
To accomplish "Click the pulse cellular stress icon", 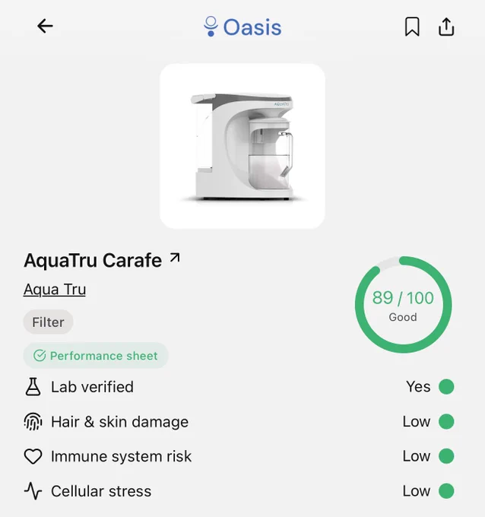I will [33, 491].
